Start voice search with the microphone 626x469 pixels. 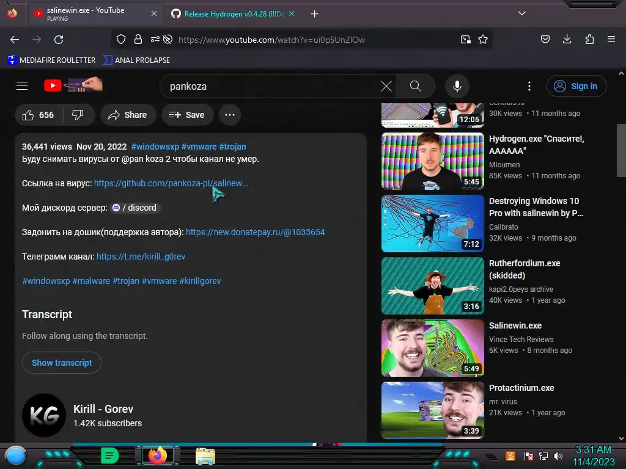(457, 86)
